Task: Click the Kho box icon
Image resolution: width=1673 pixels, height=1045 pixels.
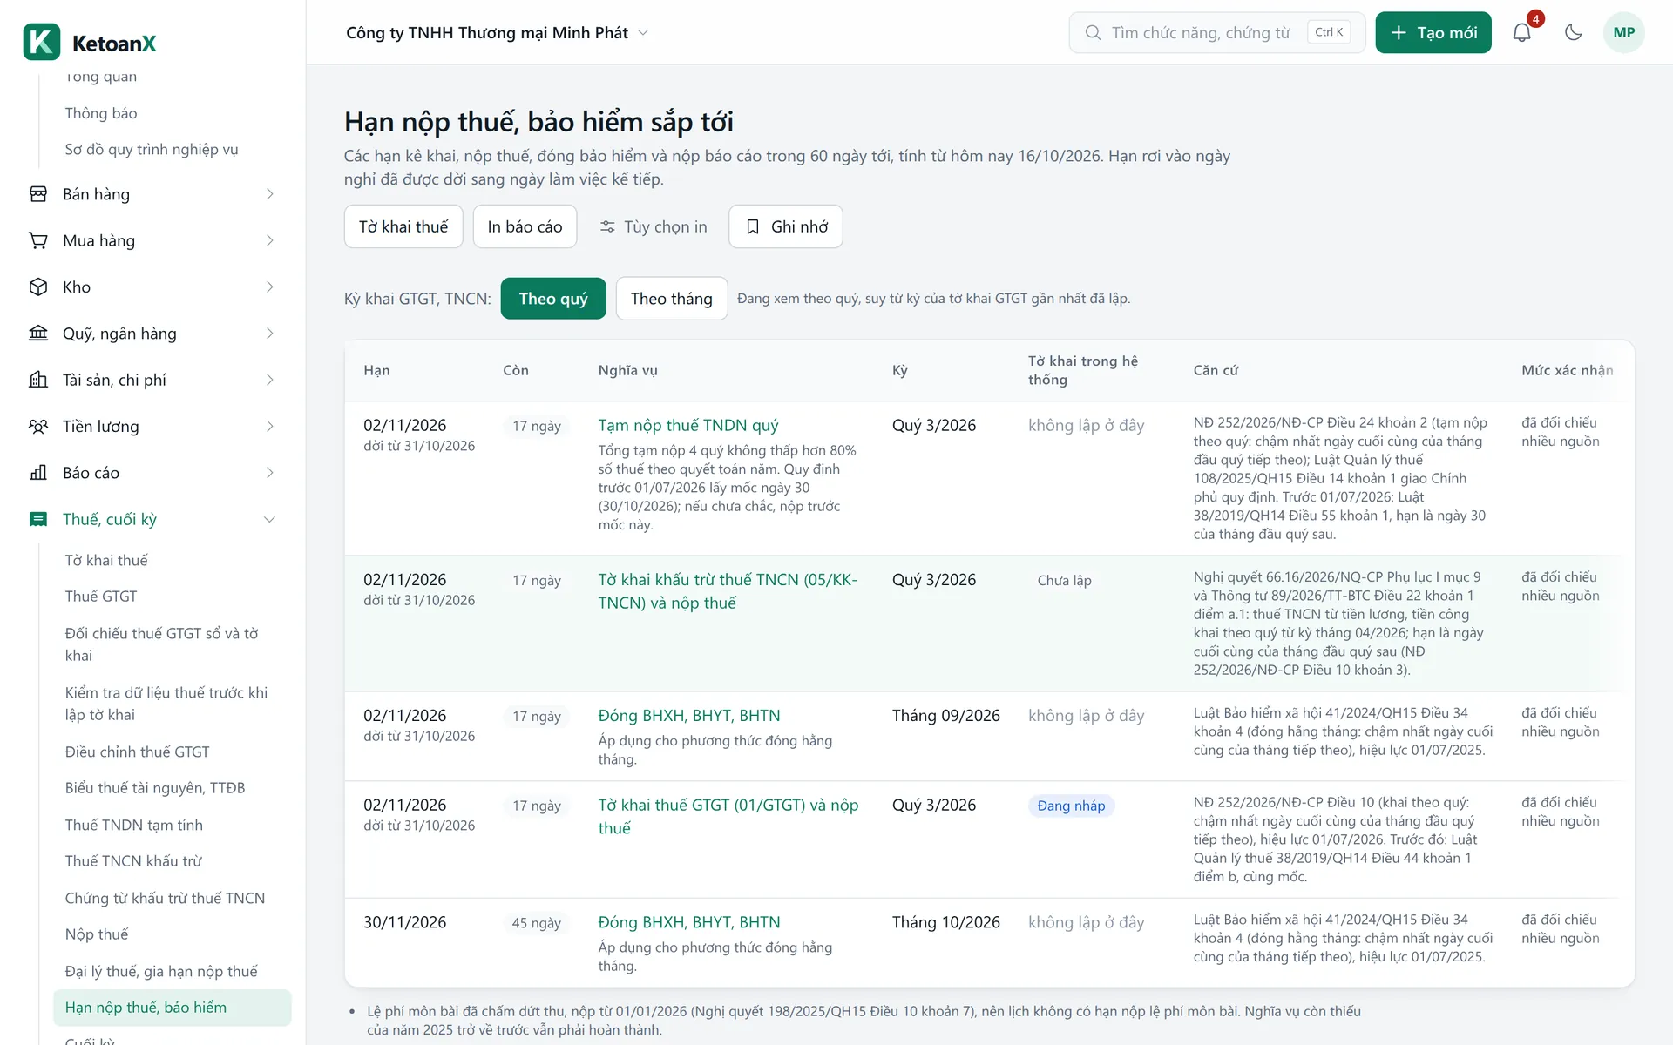Action: (38, 287)
